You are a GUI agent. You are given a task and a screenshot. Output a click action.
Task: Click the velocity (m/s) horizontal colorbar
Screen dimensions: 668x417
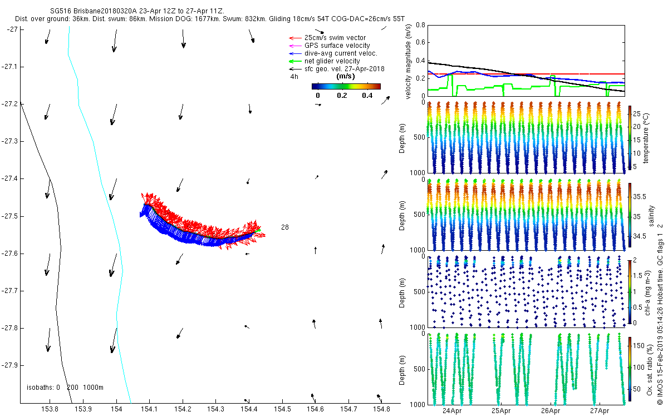coord(346,86)
